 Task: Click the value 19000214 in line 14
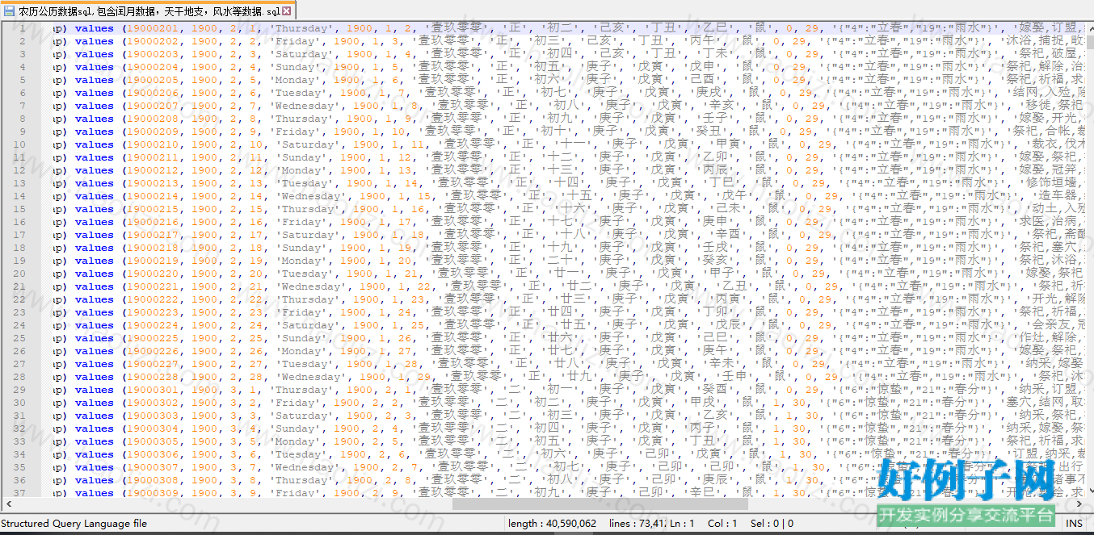154,196
